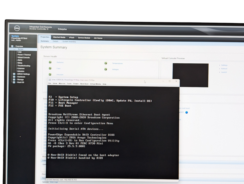Image resolution: width=244 pixels, height=184 pixels.
Task: Open Storage in sidebar tree
Action: point(20,80)
